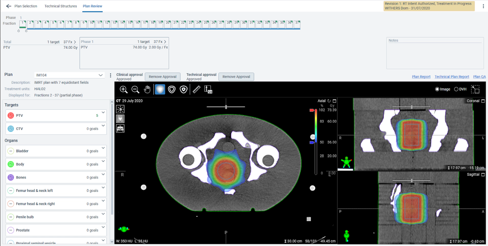This screenshot has height=246, width=488.
Task: Open the Plan Selection tab
Action: (x=26, y=6)
